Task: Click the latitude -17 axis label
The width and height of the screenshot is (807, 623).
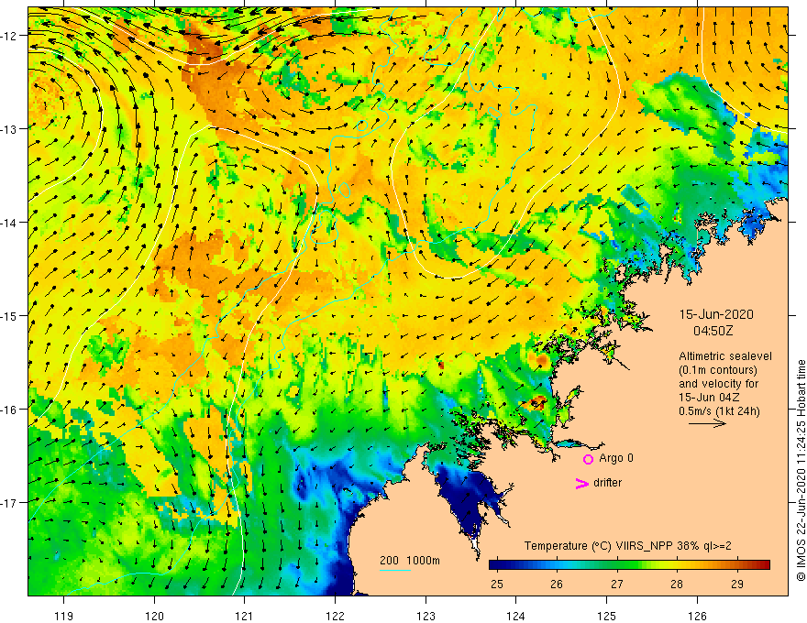Action: click(x=9, y=503)
